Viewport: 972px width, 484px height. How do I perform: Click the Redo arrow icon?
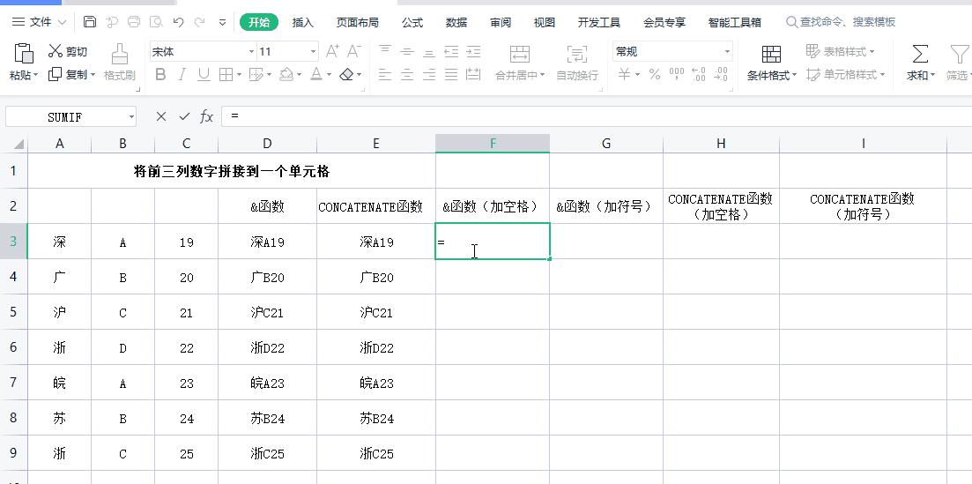click(200, 22)
